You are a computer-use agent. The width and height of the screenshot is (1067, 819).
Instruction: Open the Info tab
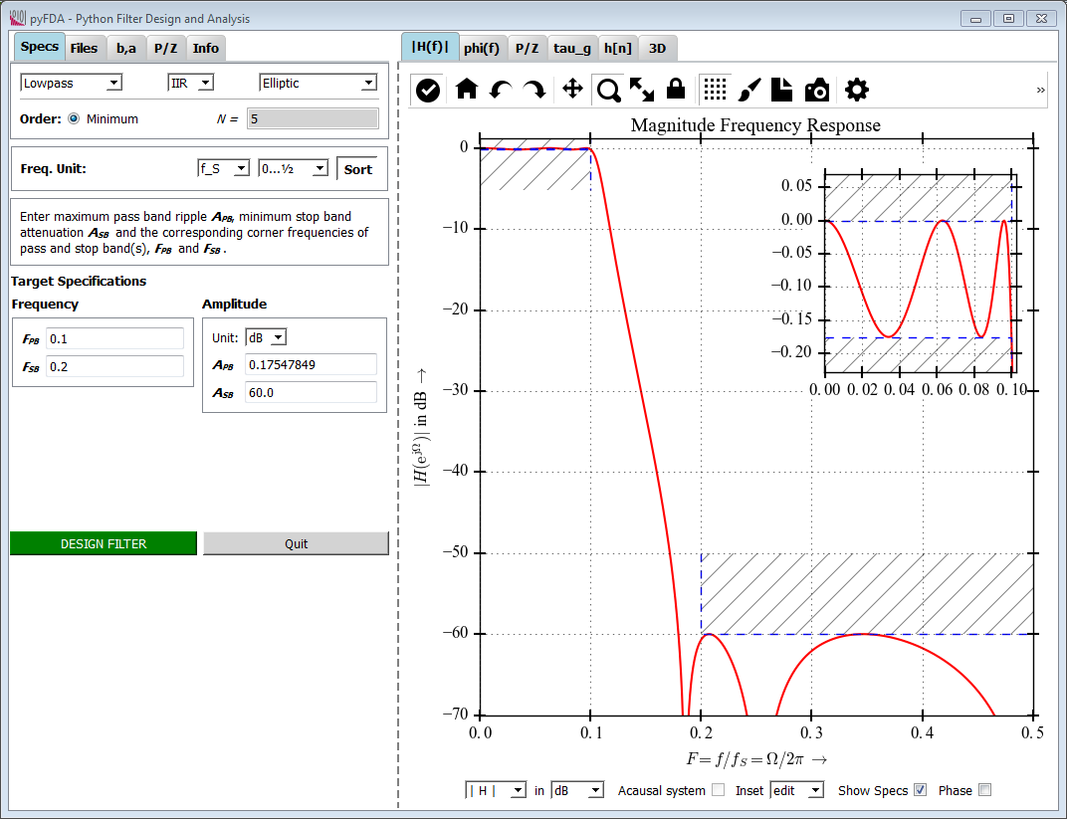(205, 49)
